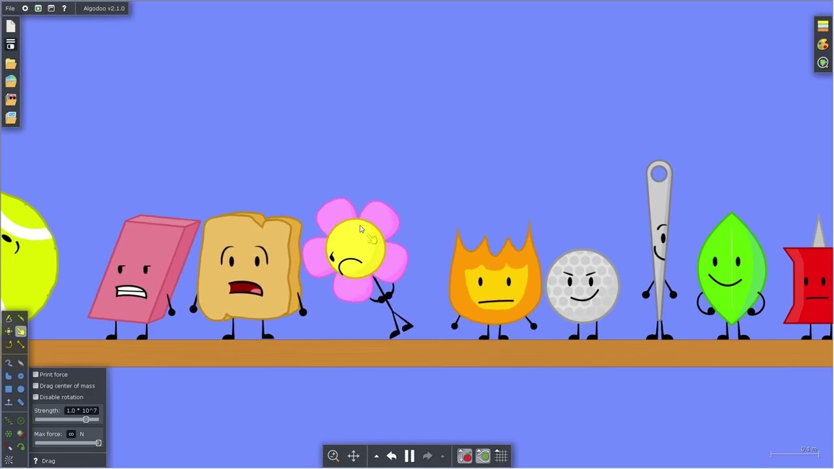The image size is (834, 469).
Task: Select the Move tool
Action: (8, 332)
